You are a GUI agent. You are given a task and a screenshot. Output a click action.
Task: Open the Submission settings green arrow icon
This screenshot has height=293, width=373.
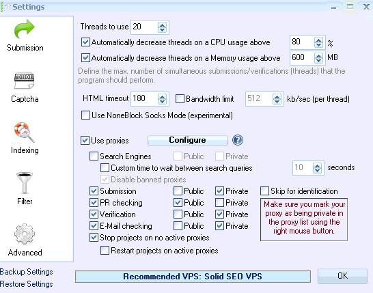[x=25, y=29]
